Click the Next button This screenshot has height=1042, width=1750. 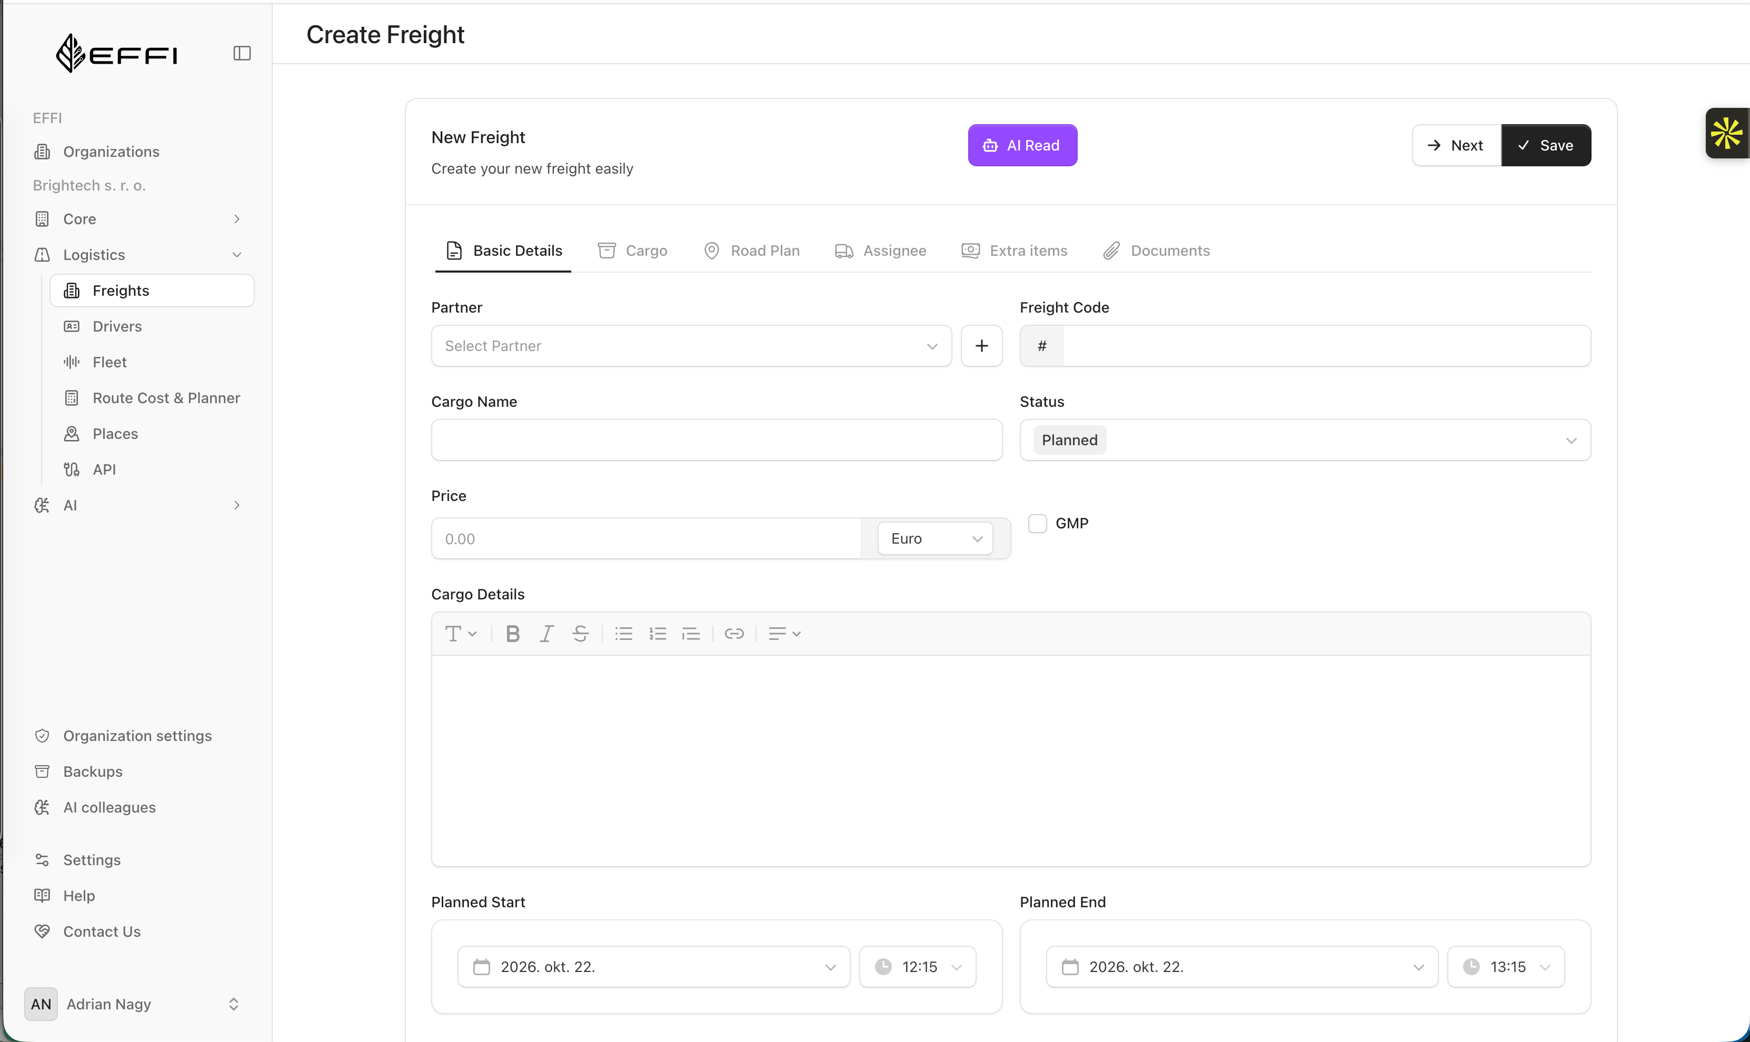(x=1456, y=145)
